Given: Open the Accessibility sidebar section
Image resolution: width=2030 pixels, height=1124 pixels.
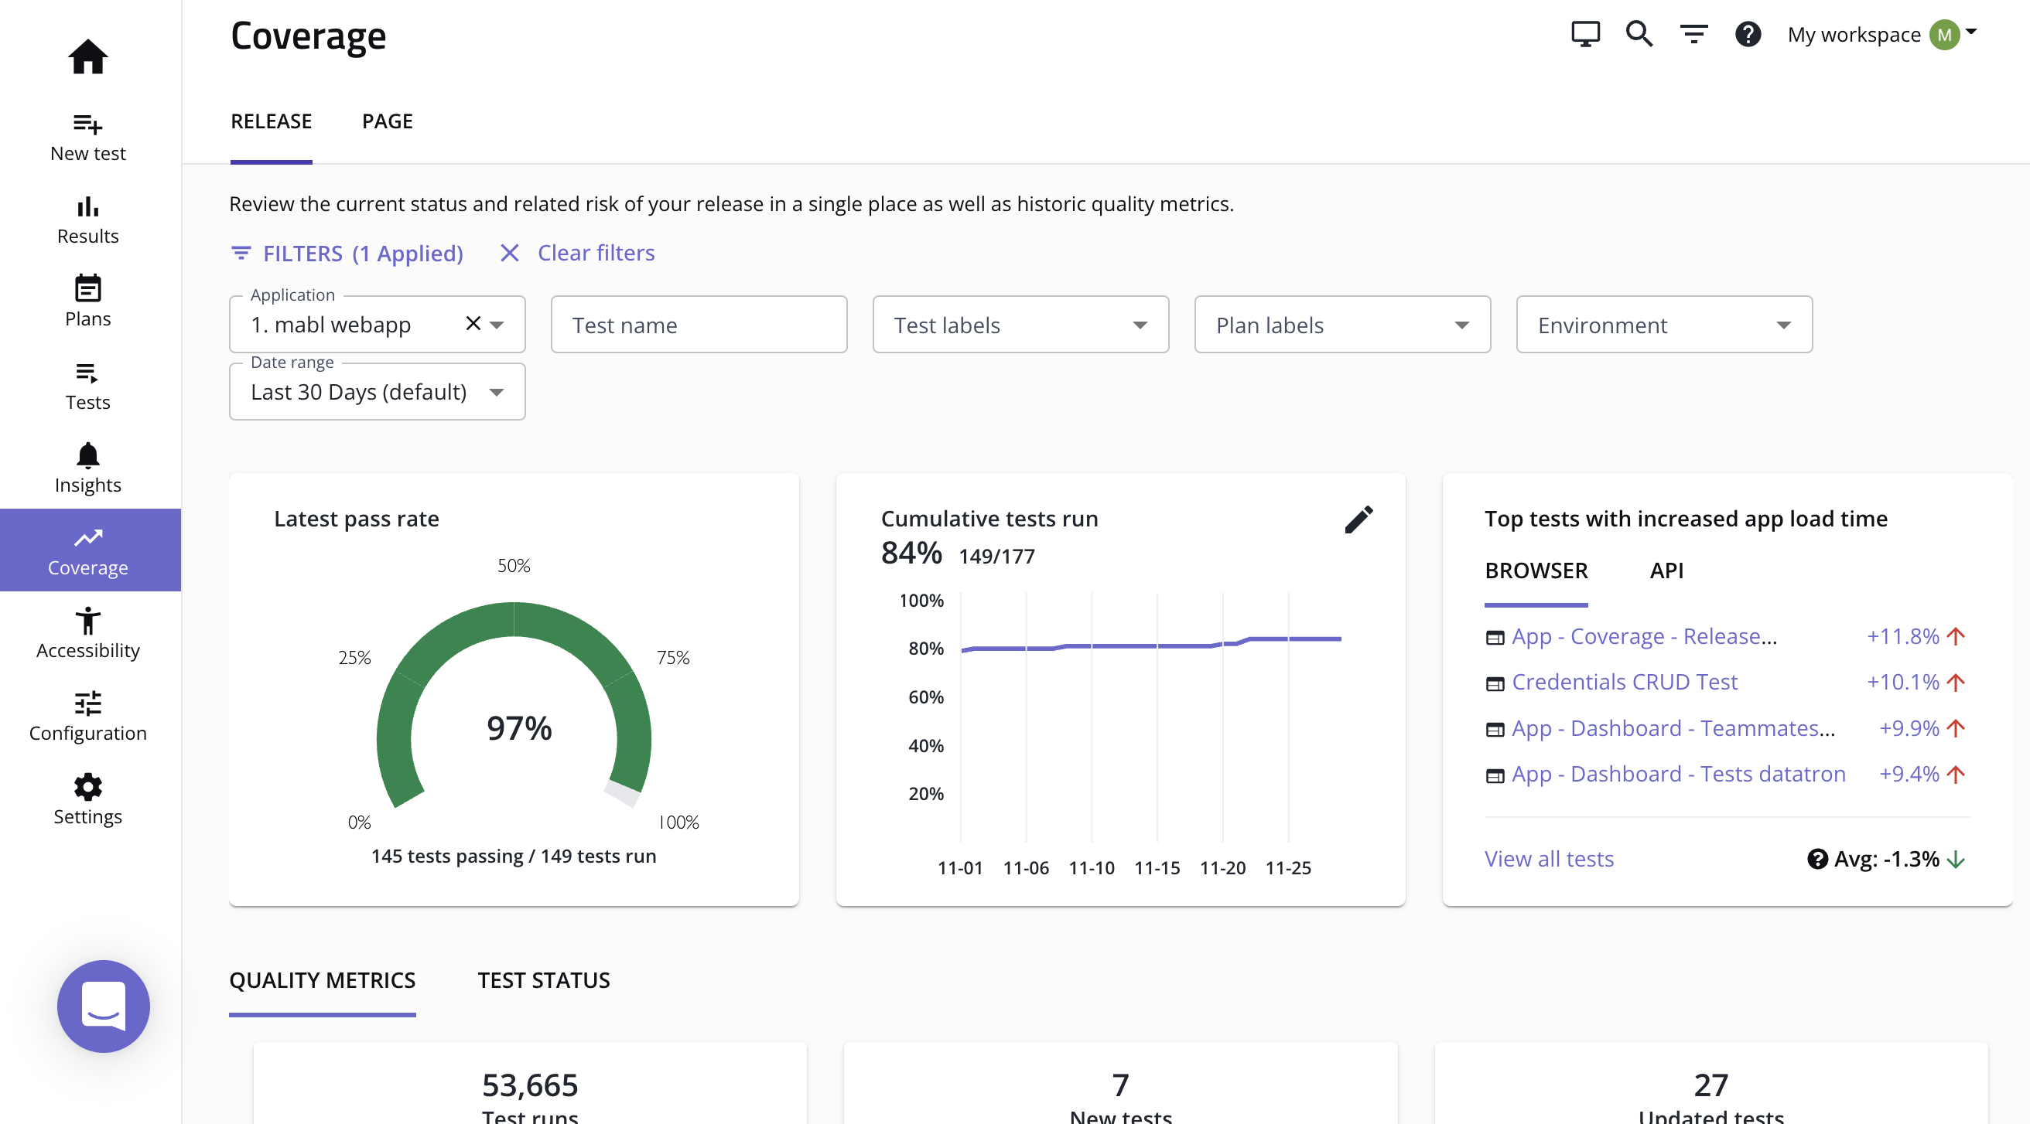Looking at the screenshot, I should pos(87,633).
